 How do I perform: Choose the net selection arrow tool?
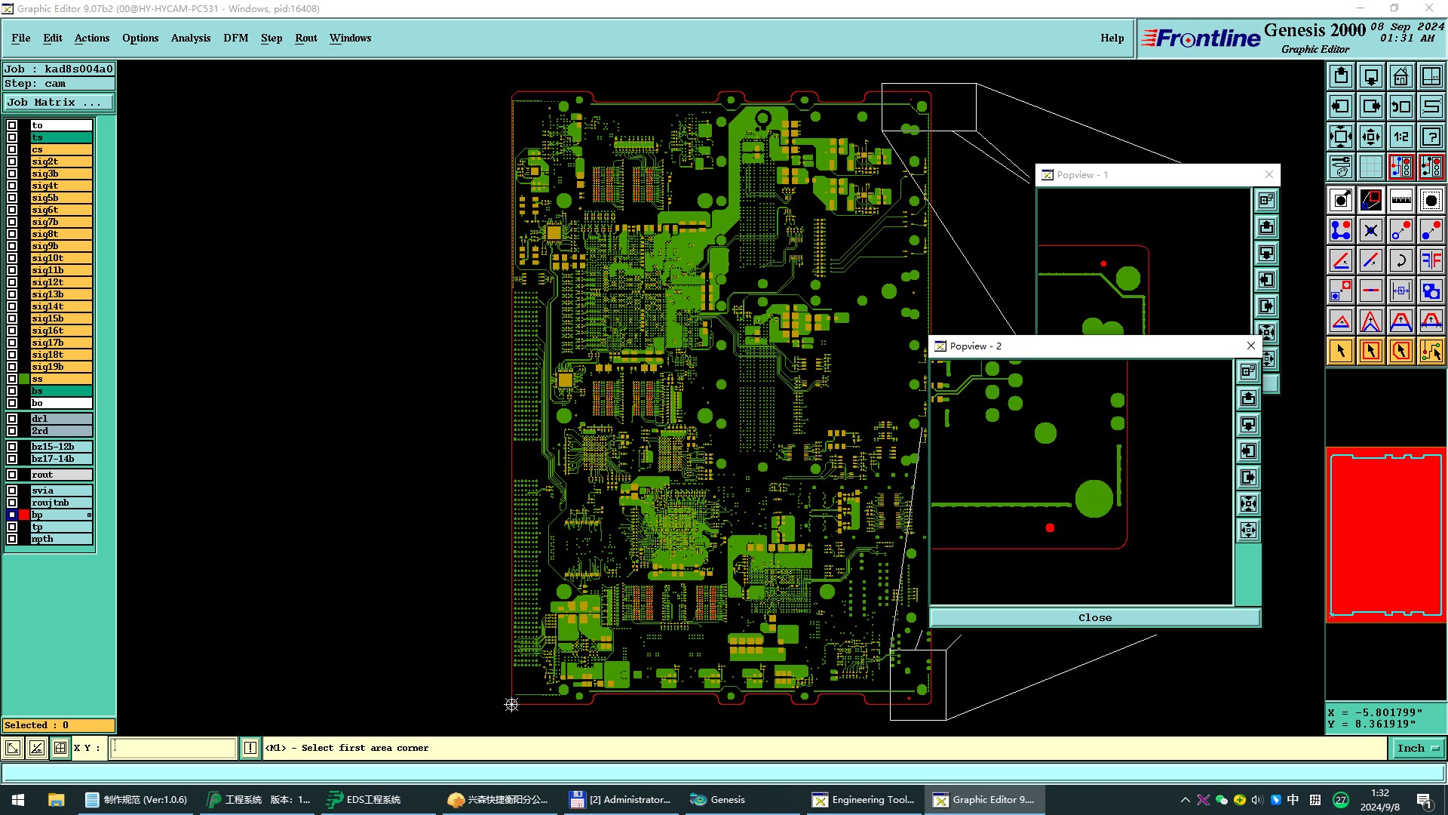[1431, 351]
